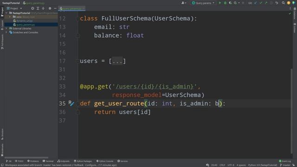The image size is (297, 167).
Task: Run with coverage icon in toolbar
Action: click(230, 3)
